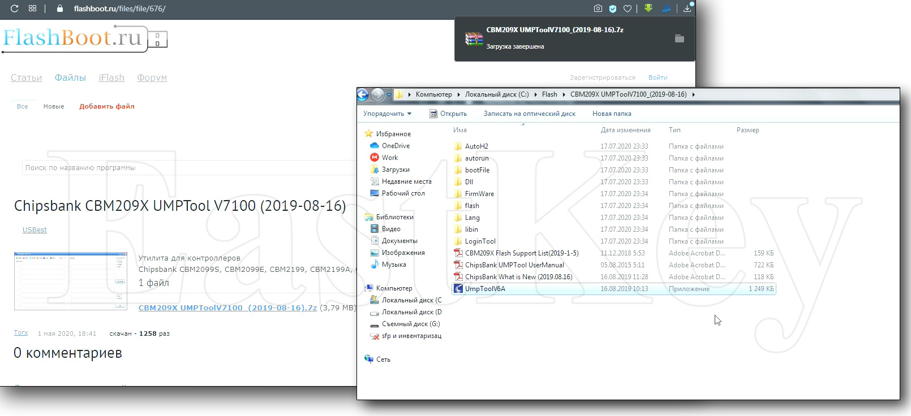Select Загрузки in the favorites sidebar
The width and height of the screenshot is (911, 416).
[x=396, y=170]
